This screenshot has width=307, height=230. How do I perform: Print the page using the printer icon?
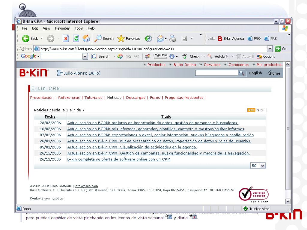tap(173, 39)
